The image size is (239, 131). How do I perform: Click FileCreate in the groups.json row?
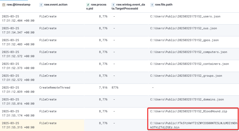[48, 76]
